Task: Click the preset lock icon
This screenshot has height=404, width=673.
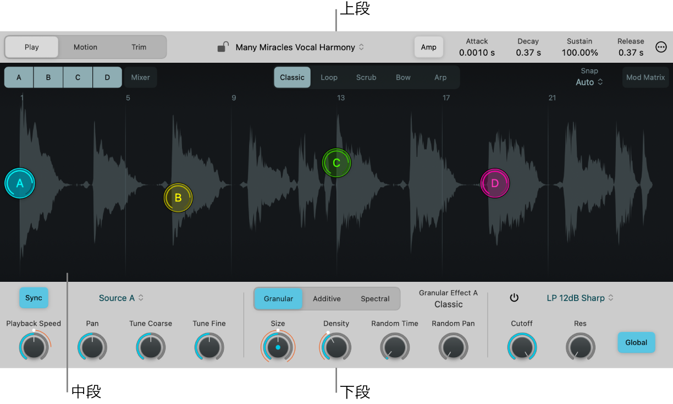Action: (223, 47)
